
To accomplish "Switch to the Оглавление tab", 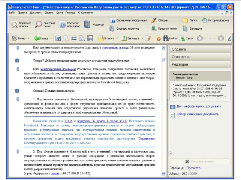I will [200, 57].
